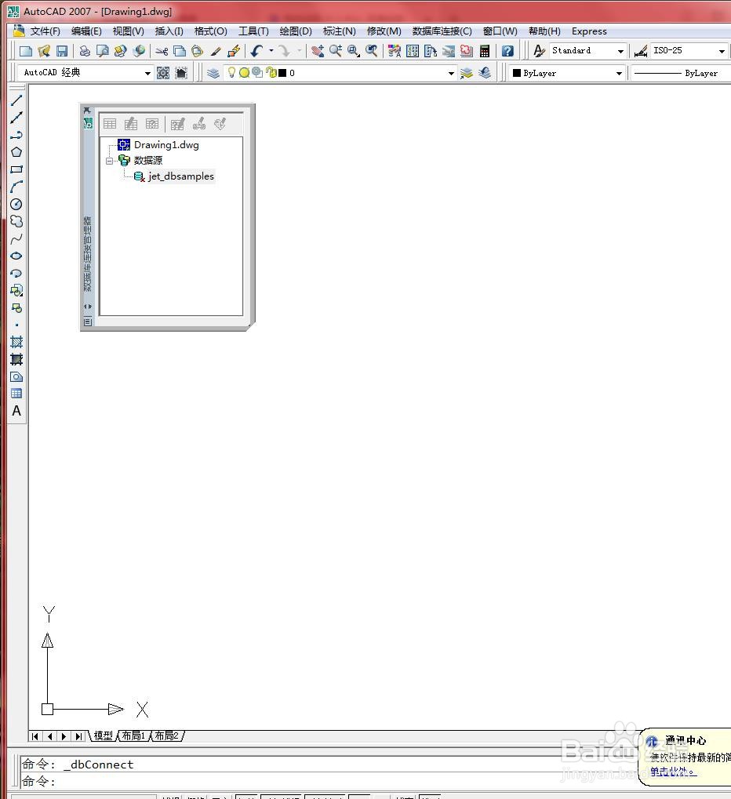731x799 pixels.
Task: Open the 格式(O) menu
Action: 210,31
